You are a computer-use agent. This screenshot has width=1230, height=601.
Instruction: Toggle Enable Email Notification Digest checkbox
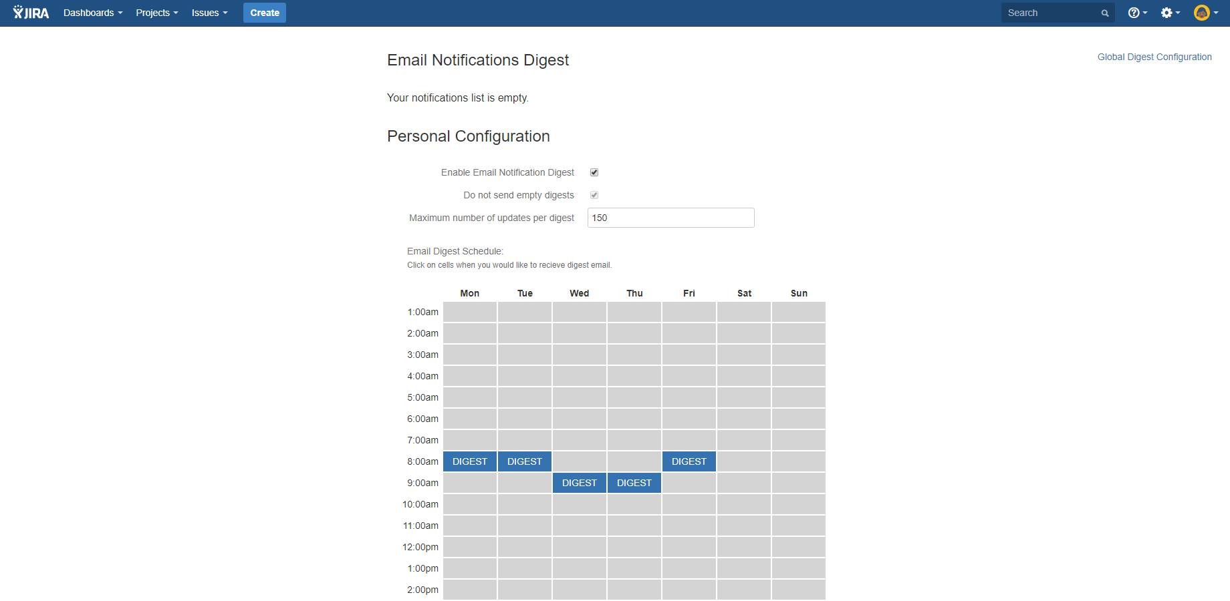(x=594, y=172)
